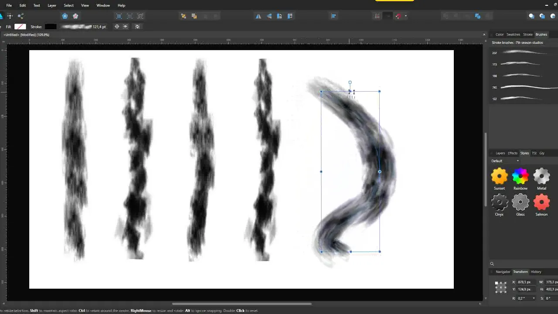558x314 pixels.
Task: Click the Insert on Top target icon
Action: (x=542, y=16)
